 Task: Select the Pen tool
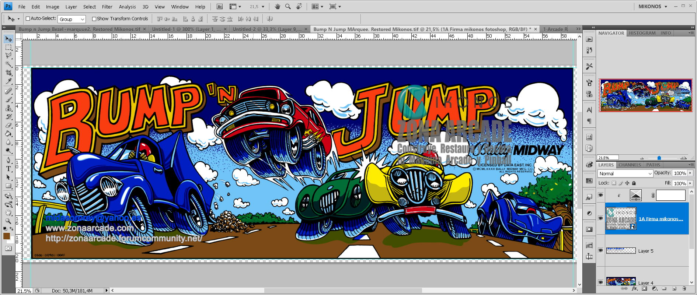point(8,160)
